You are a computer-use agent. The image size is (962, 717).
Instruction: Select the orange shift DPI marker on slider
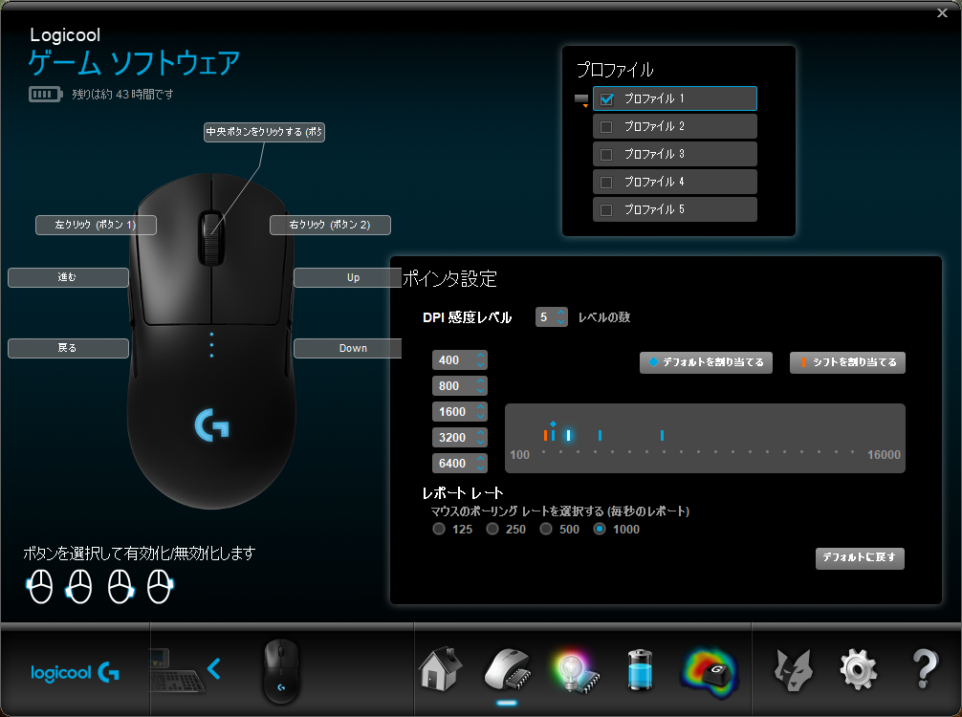point(545,436)
